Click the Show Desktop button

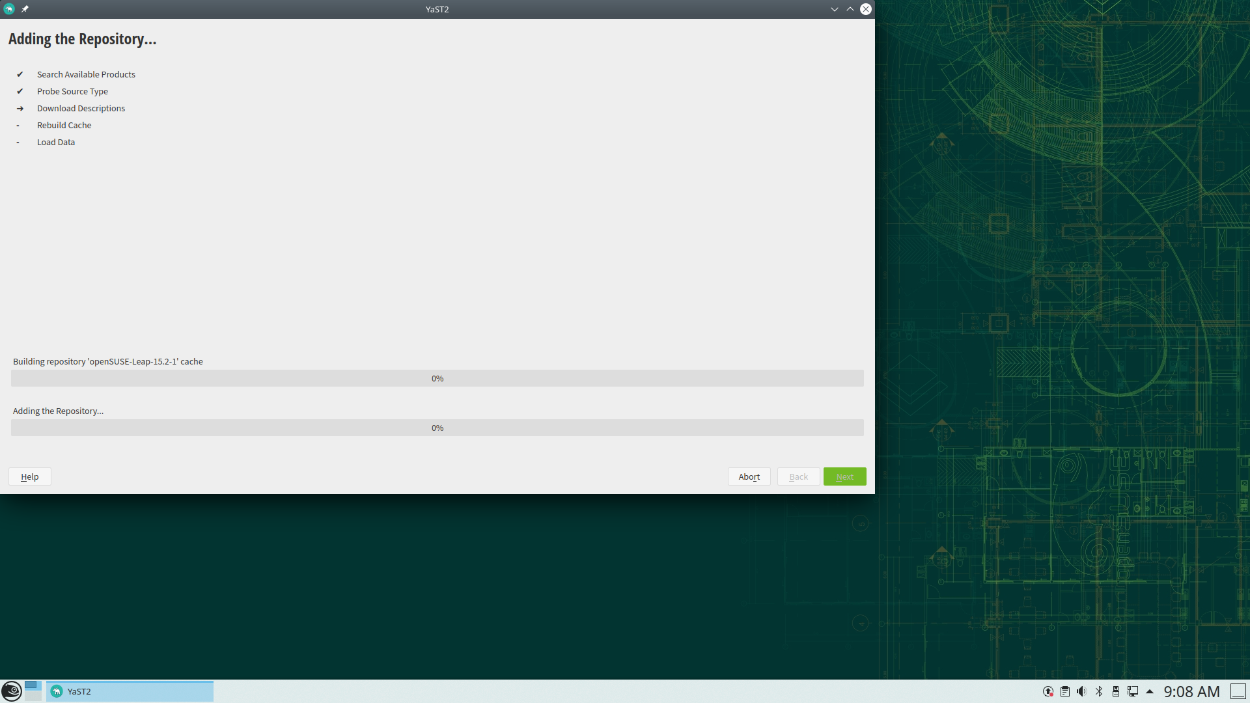1238,691
